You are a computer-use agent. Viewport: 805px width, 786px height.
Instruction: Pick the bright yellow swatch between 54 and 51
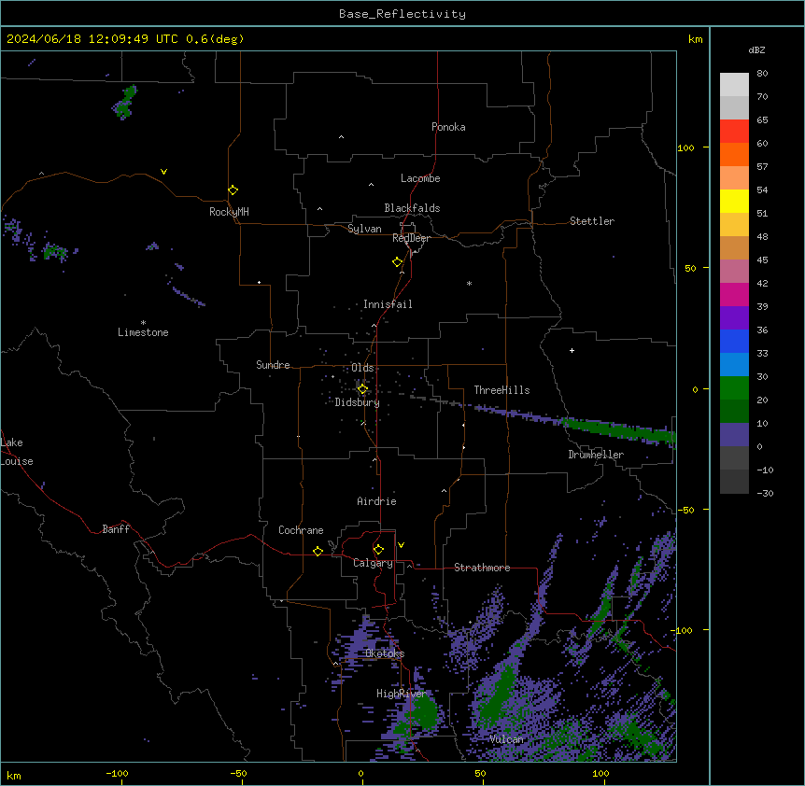point(734,201)
